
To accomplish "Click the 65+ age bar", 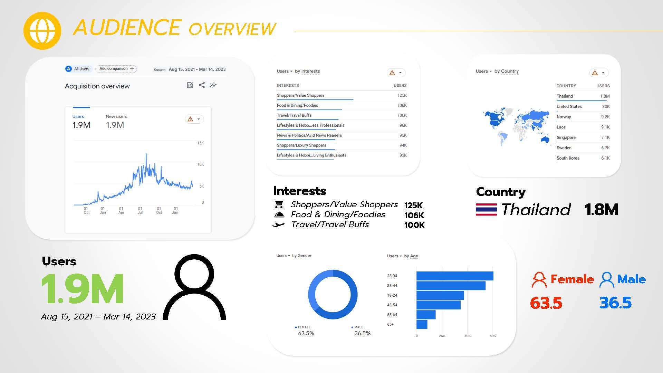I will click(x=422, y=324).
